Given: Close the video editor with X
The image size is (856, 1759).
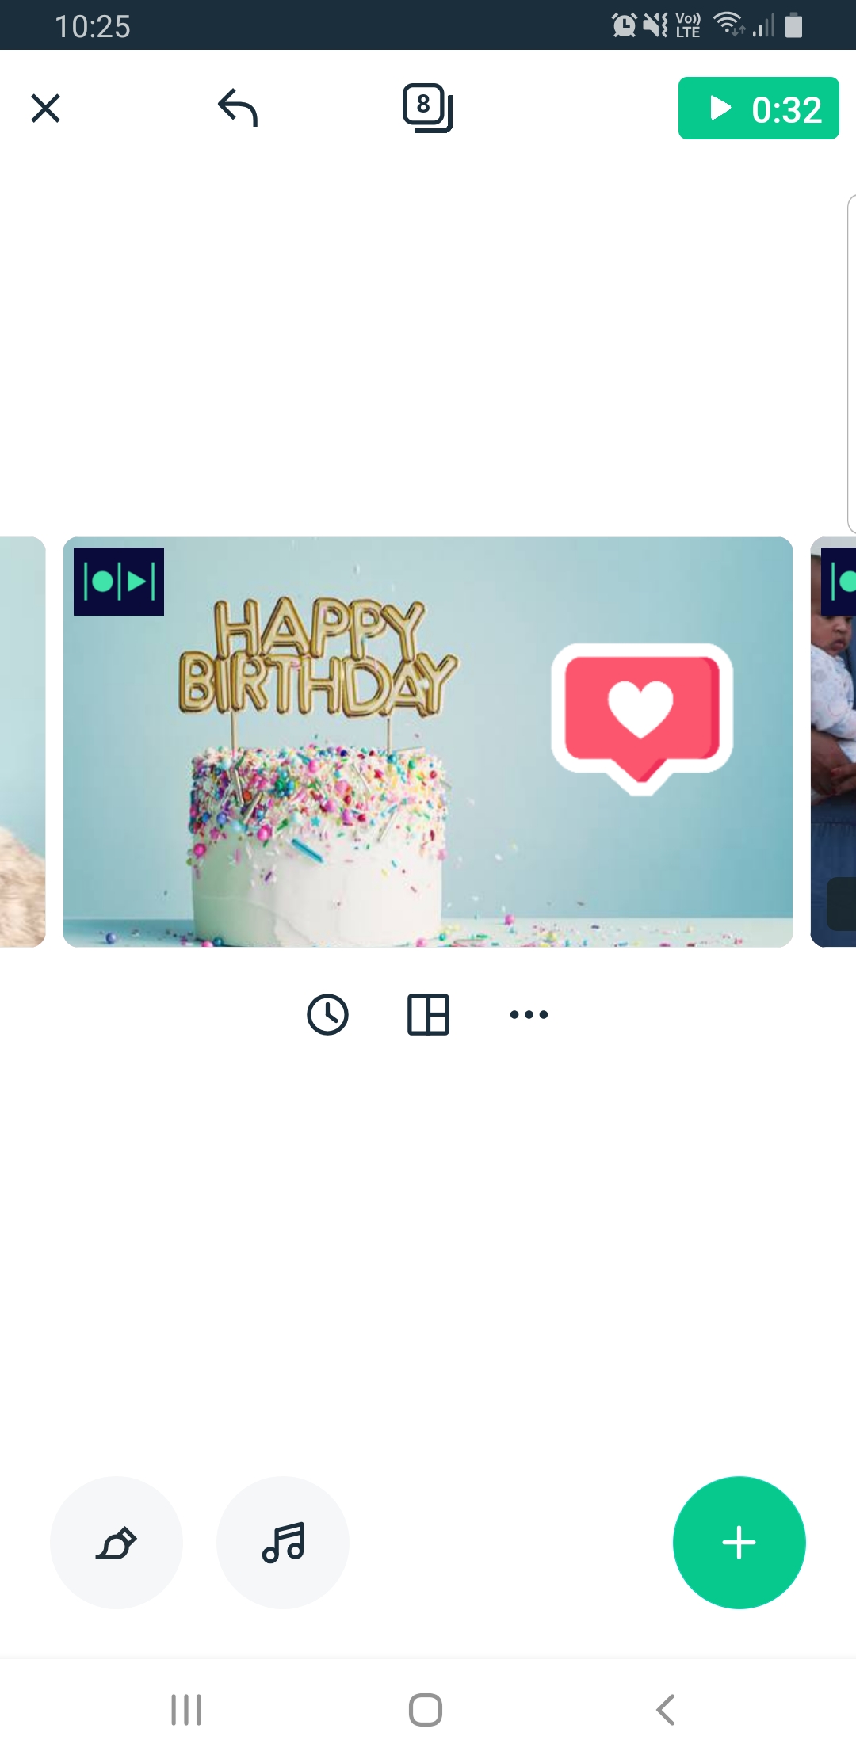Looking at the screenshot, I should [x=45, y=109].
